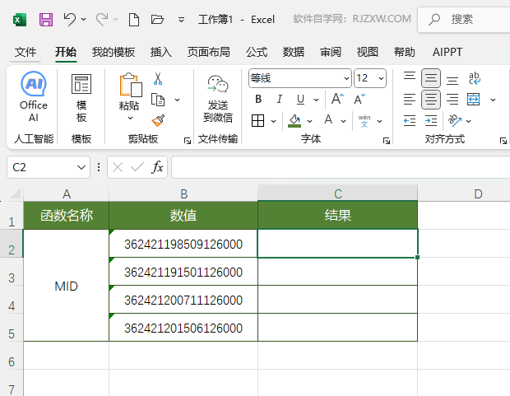Viewport: 510px width, 396px height.
Task: Toggle center horizontal alignment
Action: 431,100
